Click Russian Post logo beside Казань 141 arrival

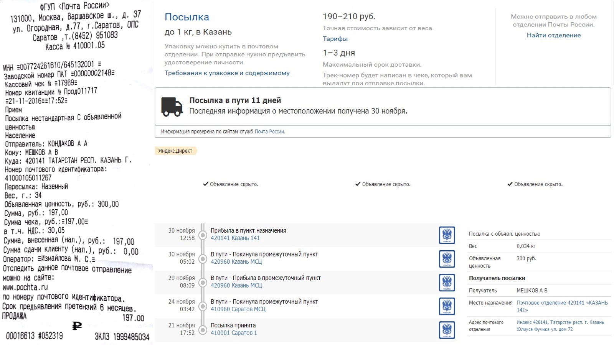click(447, 235)
